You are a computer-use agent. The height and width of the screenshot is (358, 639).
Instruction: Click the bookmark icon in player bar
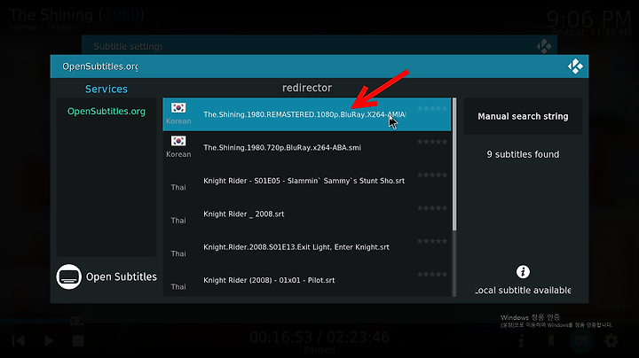click(551, 341)
